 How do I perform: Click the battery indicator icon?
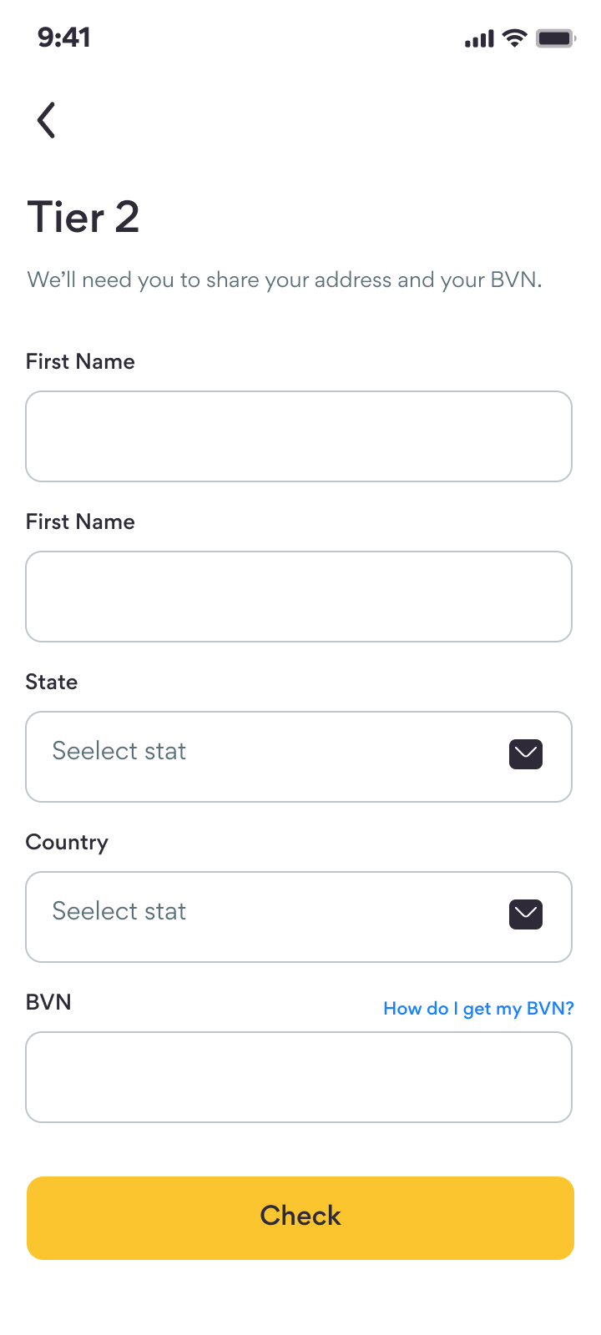(555, 38)
